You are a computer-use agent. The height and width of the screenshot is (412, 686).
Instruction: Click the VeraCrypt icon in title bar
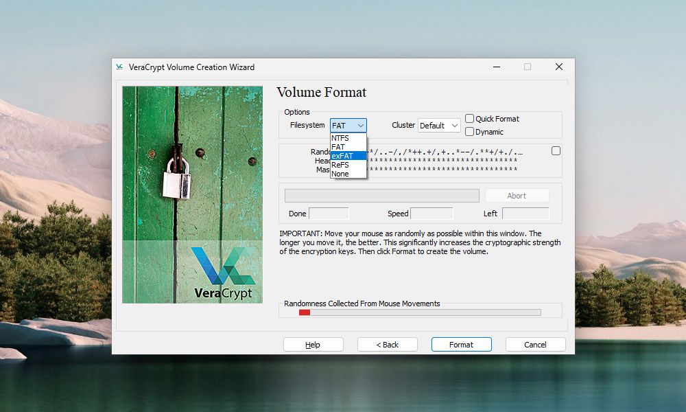(x=119, y=67)
